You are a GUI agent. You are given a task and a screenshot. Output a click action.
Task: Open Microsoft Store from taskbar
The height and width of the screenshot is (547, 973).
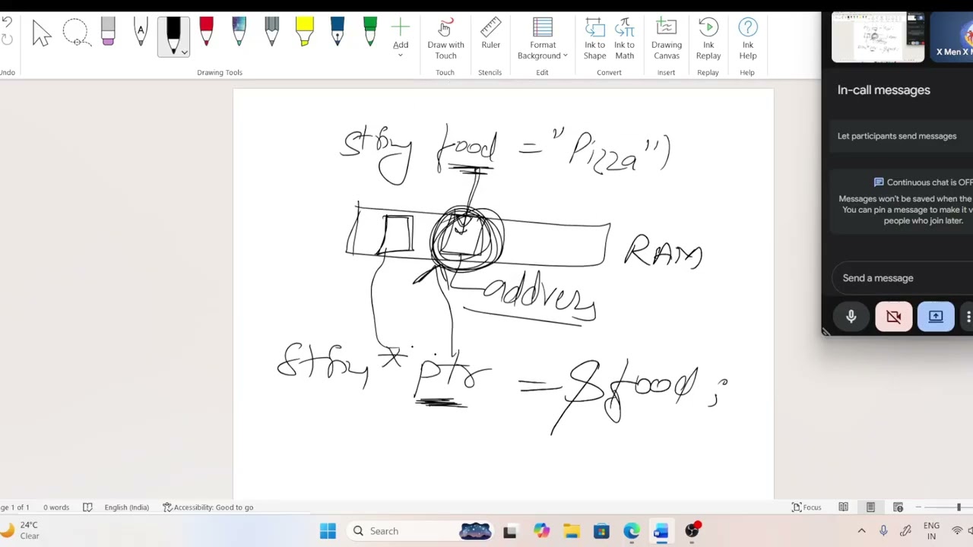tap(601, 531)
